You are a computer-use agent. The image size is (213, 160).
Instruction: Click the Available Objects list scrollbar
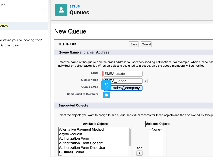tap(130, 137)
